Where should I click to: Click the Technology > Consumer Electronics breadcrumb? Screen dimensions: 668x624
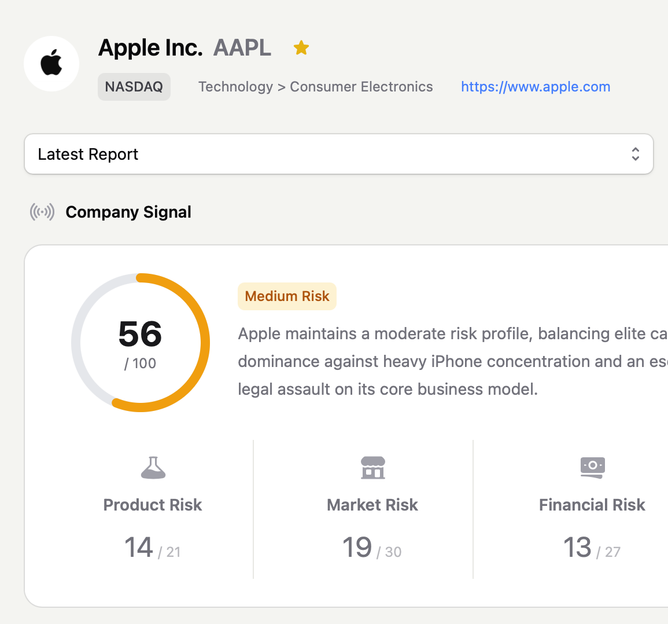tap(315, 87)
